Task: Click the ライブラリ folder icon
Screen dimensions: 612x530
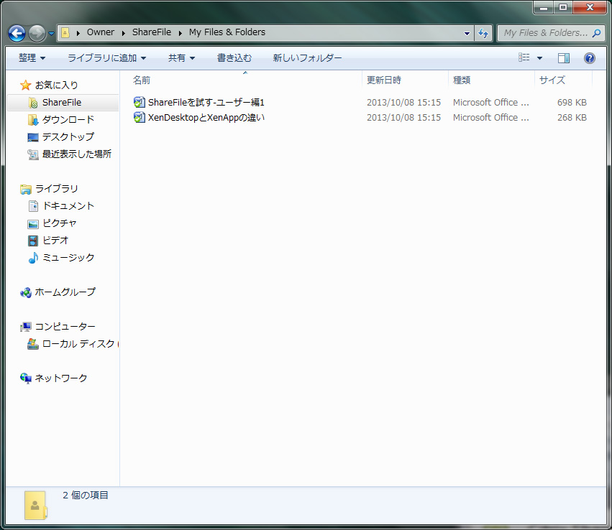Action: (26, 189)
